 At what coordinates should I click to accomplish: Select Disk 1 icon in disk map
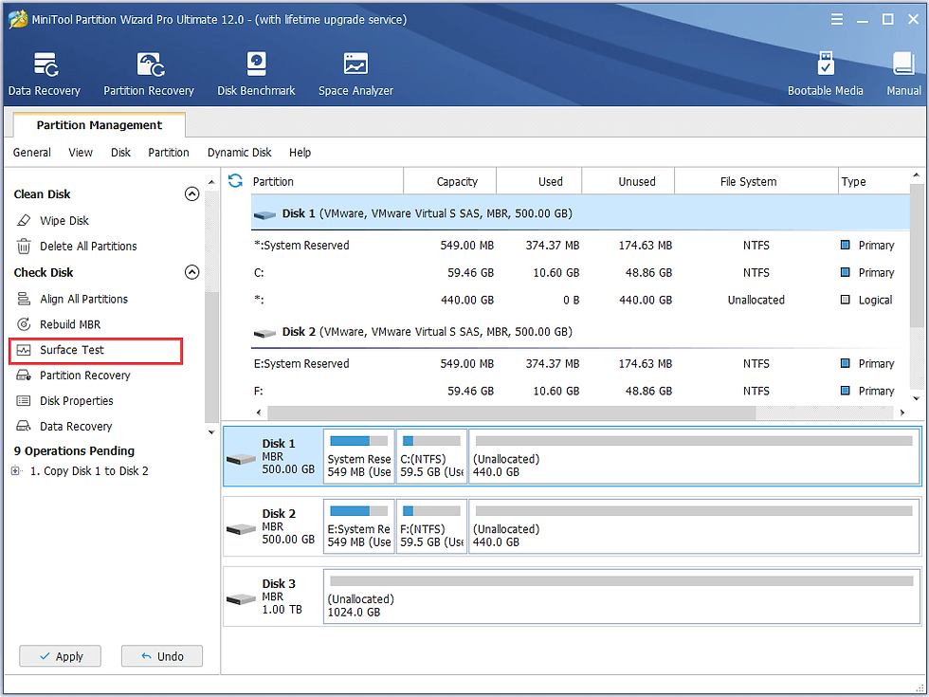tap(241, 458)
